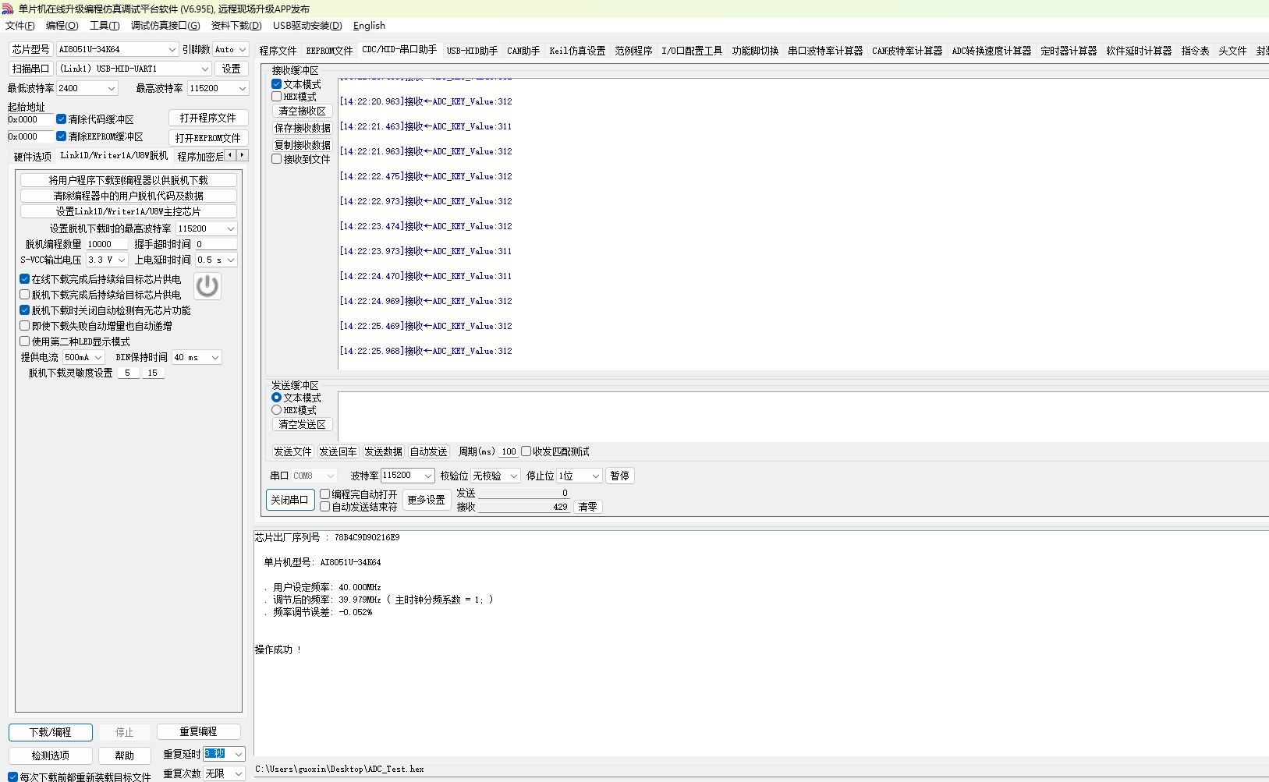
Task: Click 打开程序文件 button
Action: [x=208, y=118]
